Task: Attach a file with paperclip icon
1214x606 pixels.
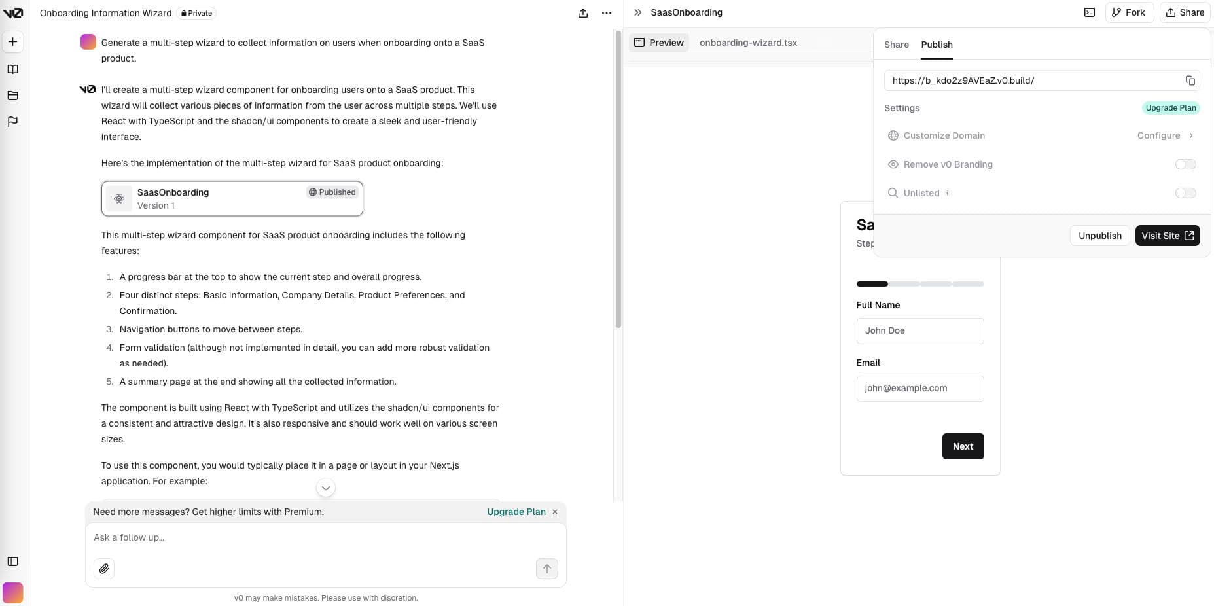Action: (104, 569)
